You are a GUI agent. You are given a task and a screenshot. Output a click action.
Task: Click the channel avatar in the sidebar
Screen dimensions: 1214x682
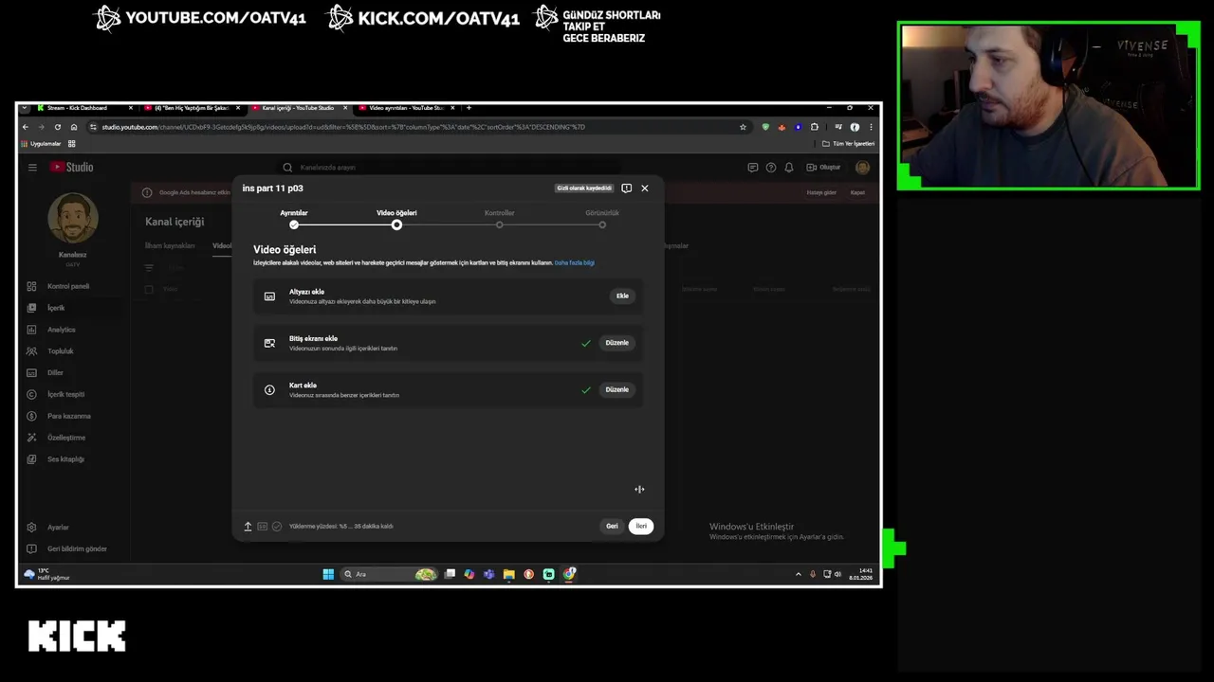pos(73,219)
